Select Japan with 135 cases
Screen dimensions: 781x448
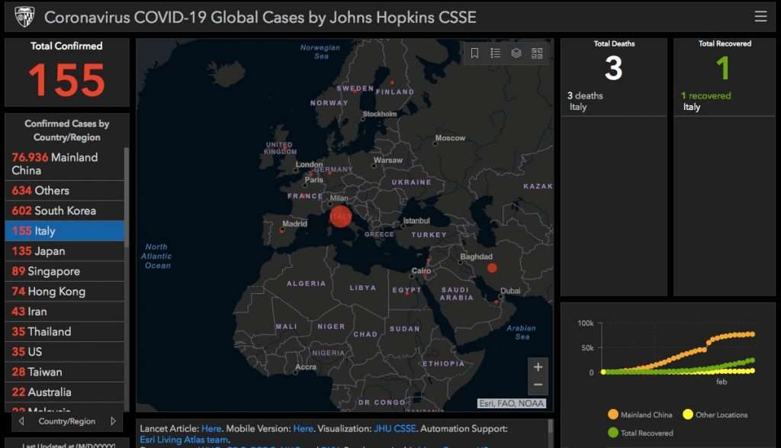point(65,251)
